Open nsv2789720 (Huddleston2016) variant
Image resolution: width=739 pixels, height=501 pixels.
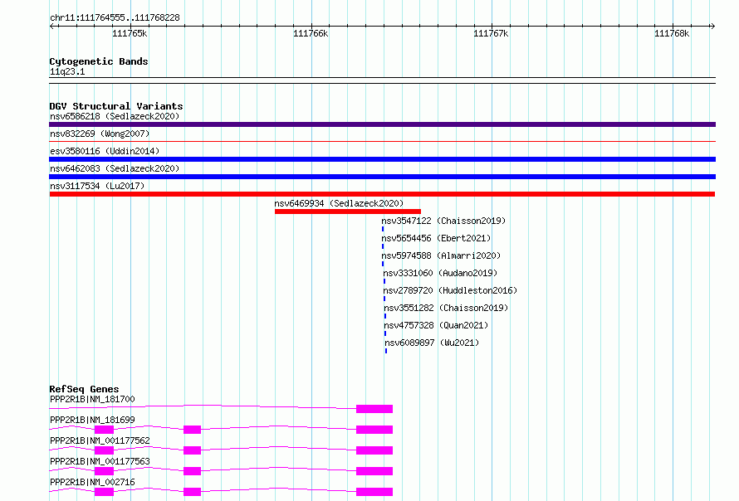[450, 290]
